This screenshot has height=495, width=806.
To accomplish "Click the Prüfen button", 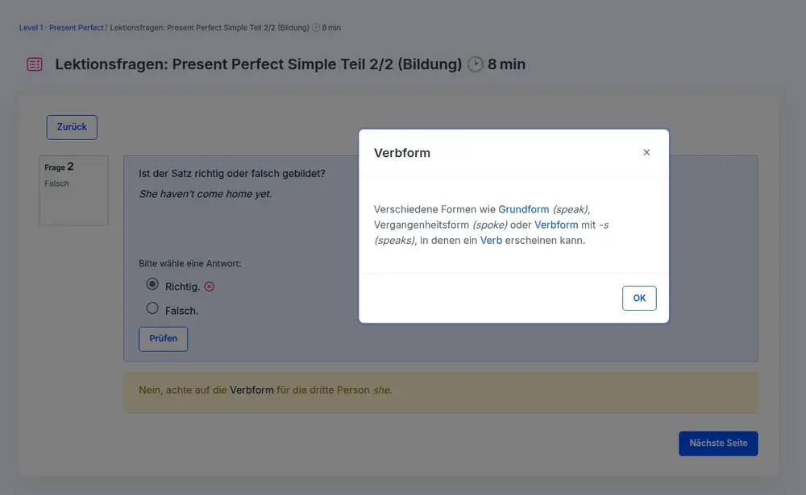I will [x=164, y=339].
